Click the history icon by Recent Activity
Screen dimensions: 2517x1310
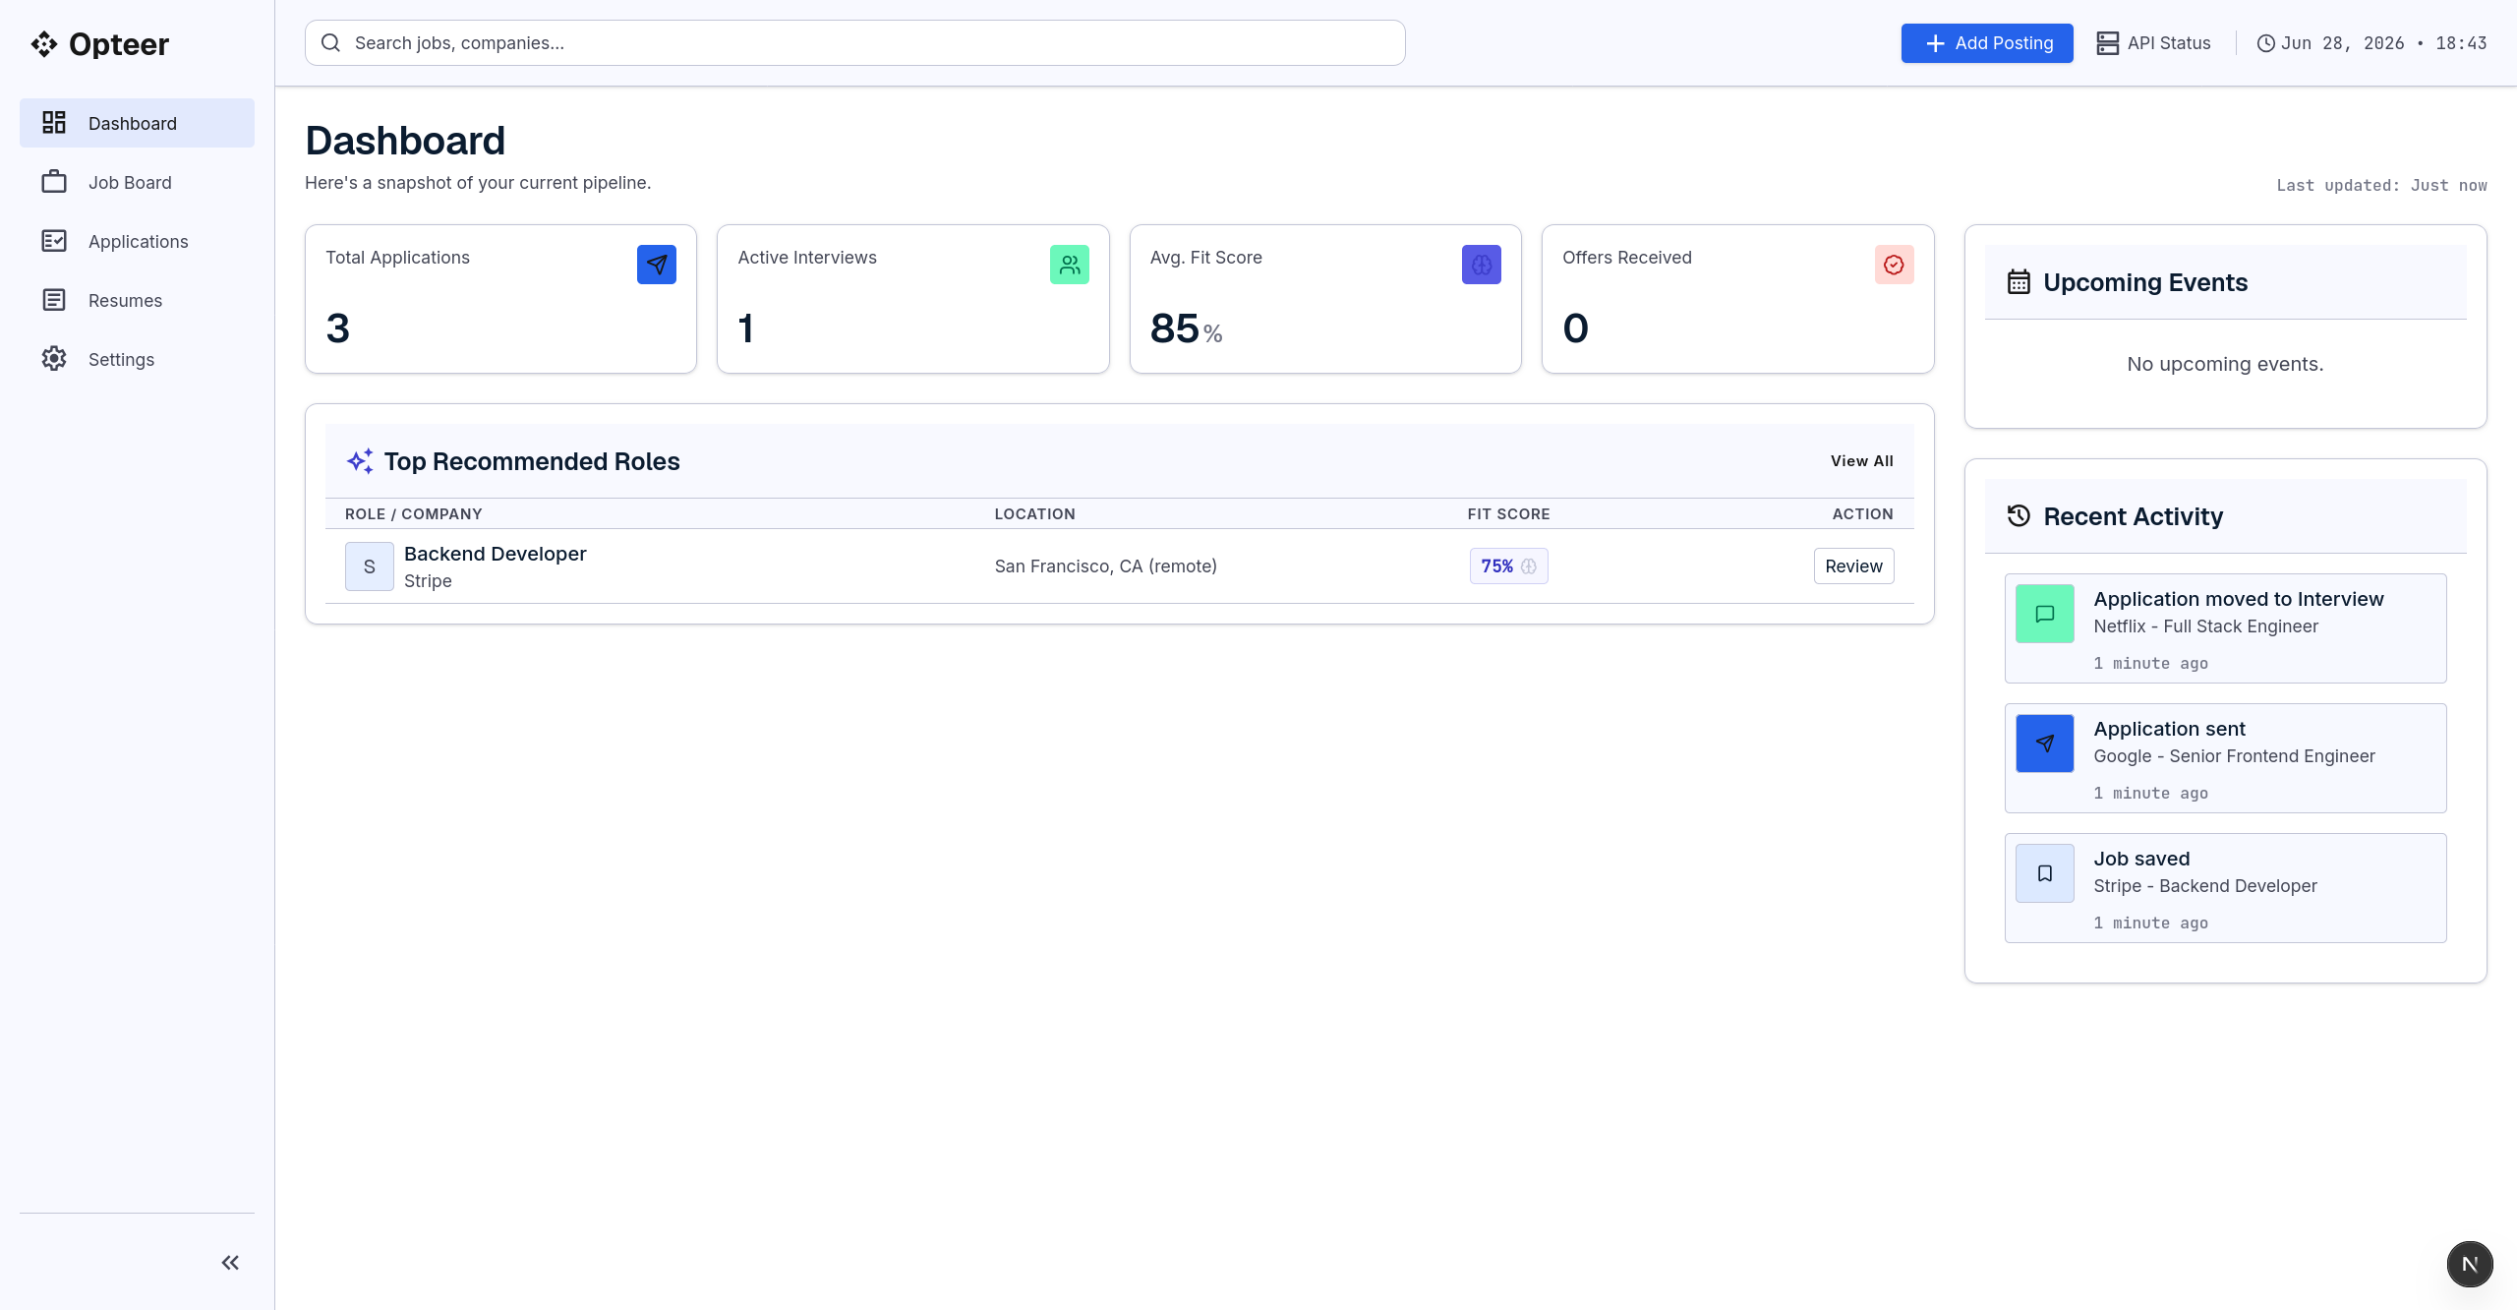2019,516
